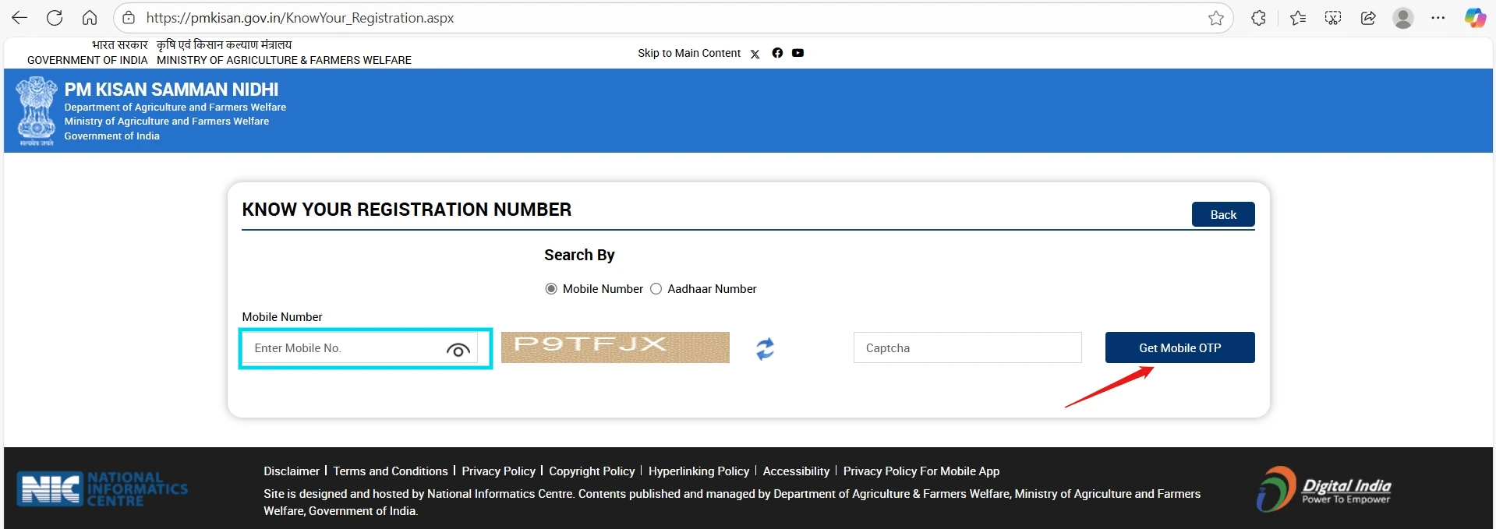Screen dimensions: 1496x529
Task: Open Terms and Conditions footer link
Action: coord(391,471)
